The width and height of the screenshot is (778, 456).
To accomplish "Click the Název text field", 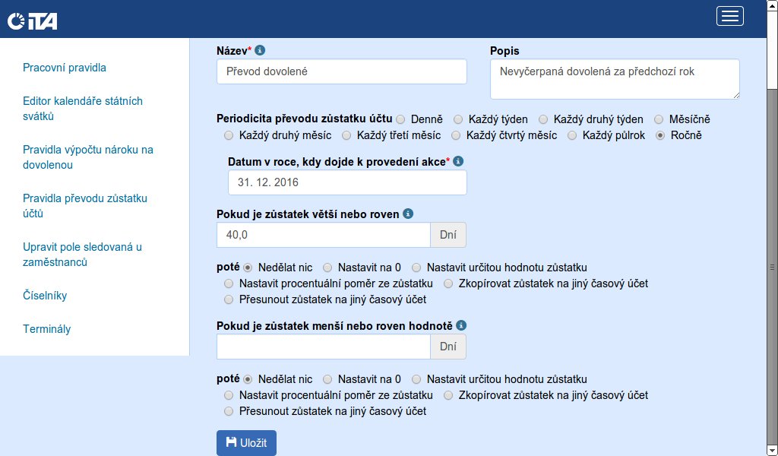I will point(341,71).
